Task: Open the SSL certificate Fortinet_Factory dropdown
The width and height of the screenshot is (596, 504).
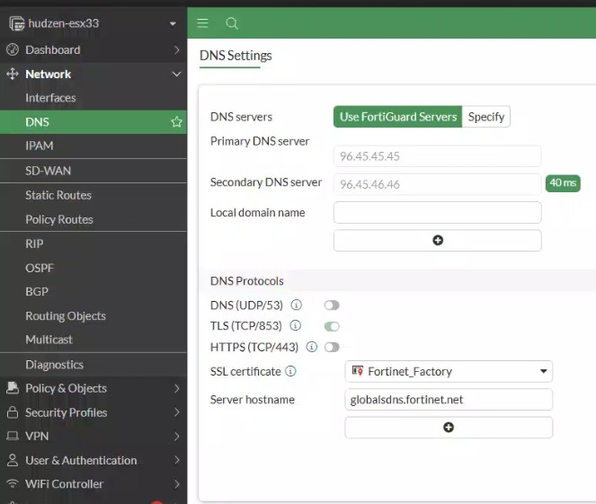Action: pos(449,371)
